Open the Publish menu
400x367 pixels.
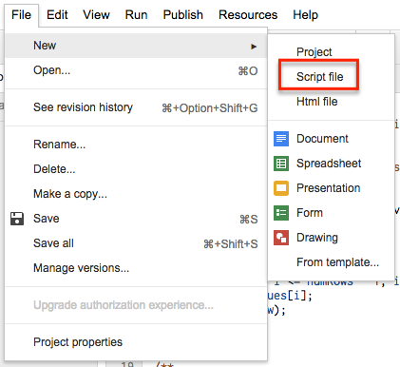183,15
